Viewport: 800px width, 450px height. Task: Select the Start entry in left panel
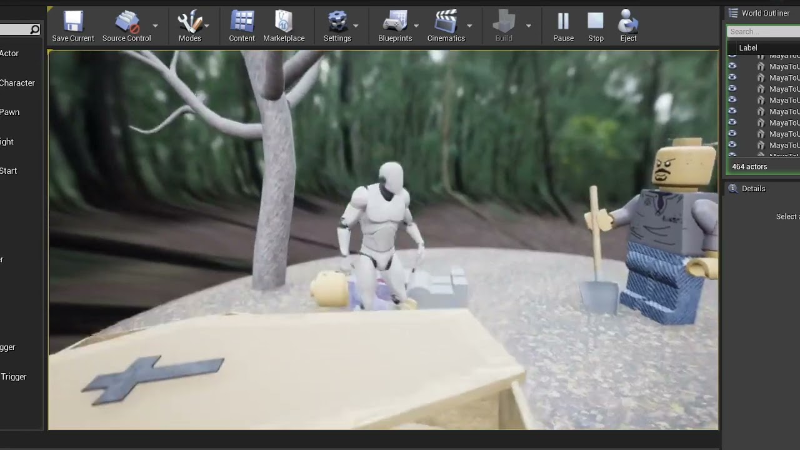coord(9,171)
